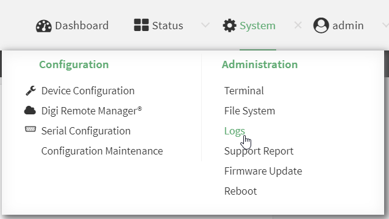389x219 pixels.
Task: Expand the Status dropdown chevron
Action: click(205, 25)
